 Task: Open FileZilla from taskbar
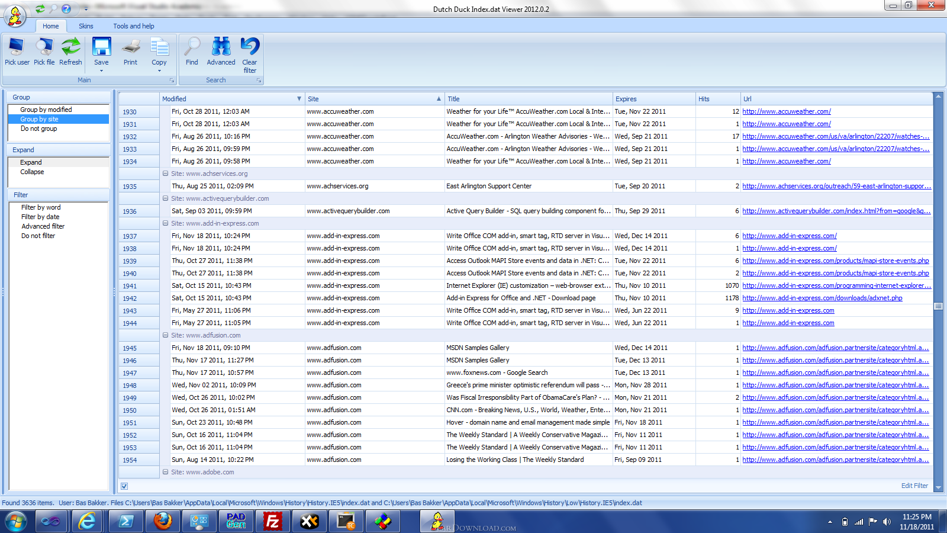pyautogui.click(x=272, y=522)
